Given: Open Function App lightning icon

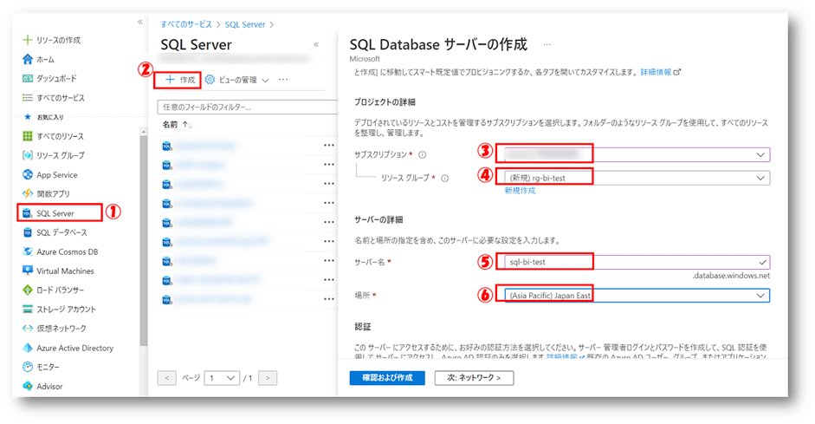Looking at the screenshot, I should click(28, 193).
